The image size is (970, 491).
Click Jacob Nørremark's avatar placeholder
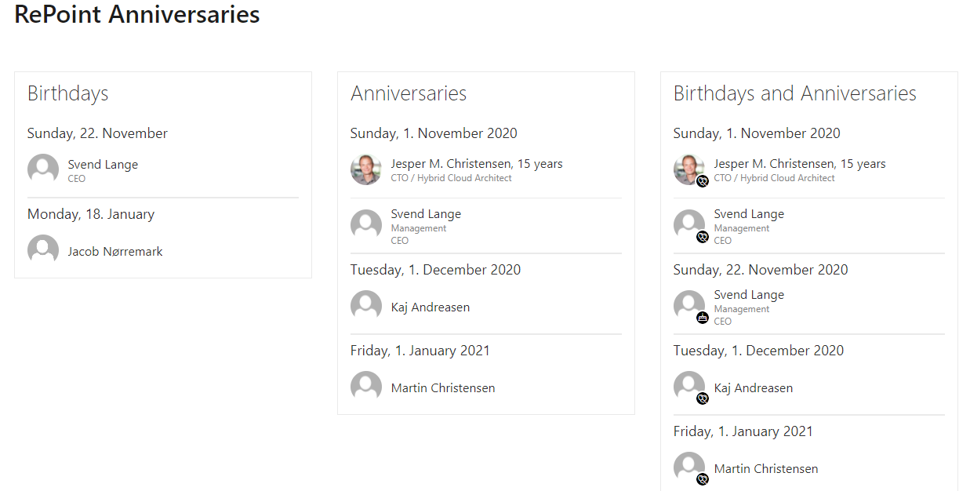[43, 250]
